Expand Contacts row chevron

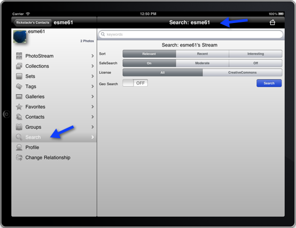(92, 117)
